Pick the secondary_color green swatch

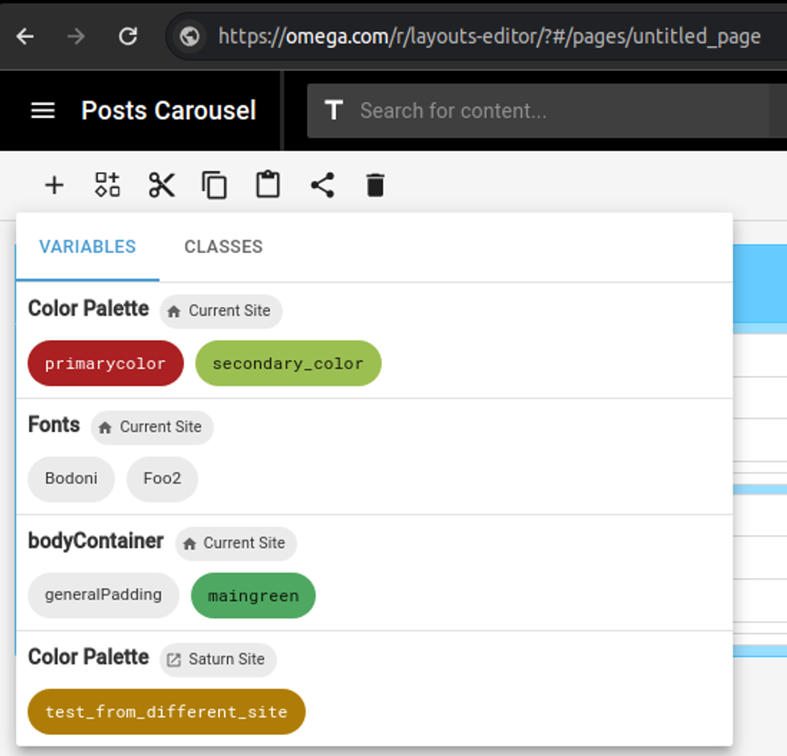[x=287, y=363]
